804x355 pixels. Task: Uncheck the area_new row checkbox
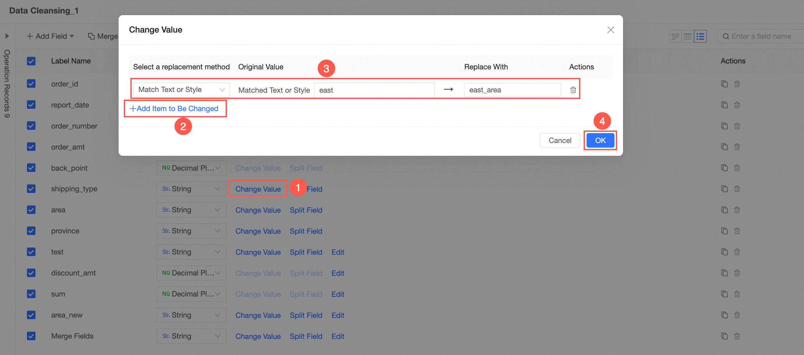[x=31, y=315]
